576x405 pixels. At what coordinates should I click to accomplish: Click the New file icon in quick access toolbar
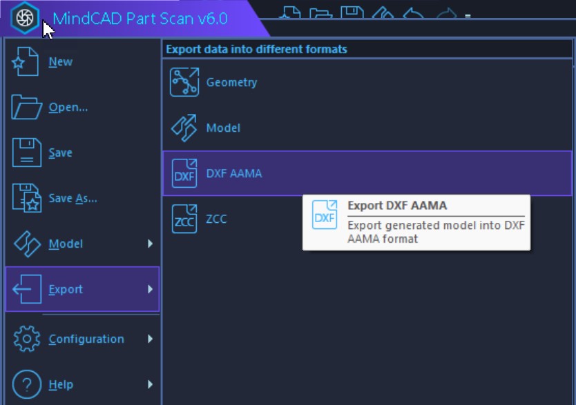click(290, 12)
